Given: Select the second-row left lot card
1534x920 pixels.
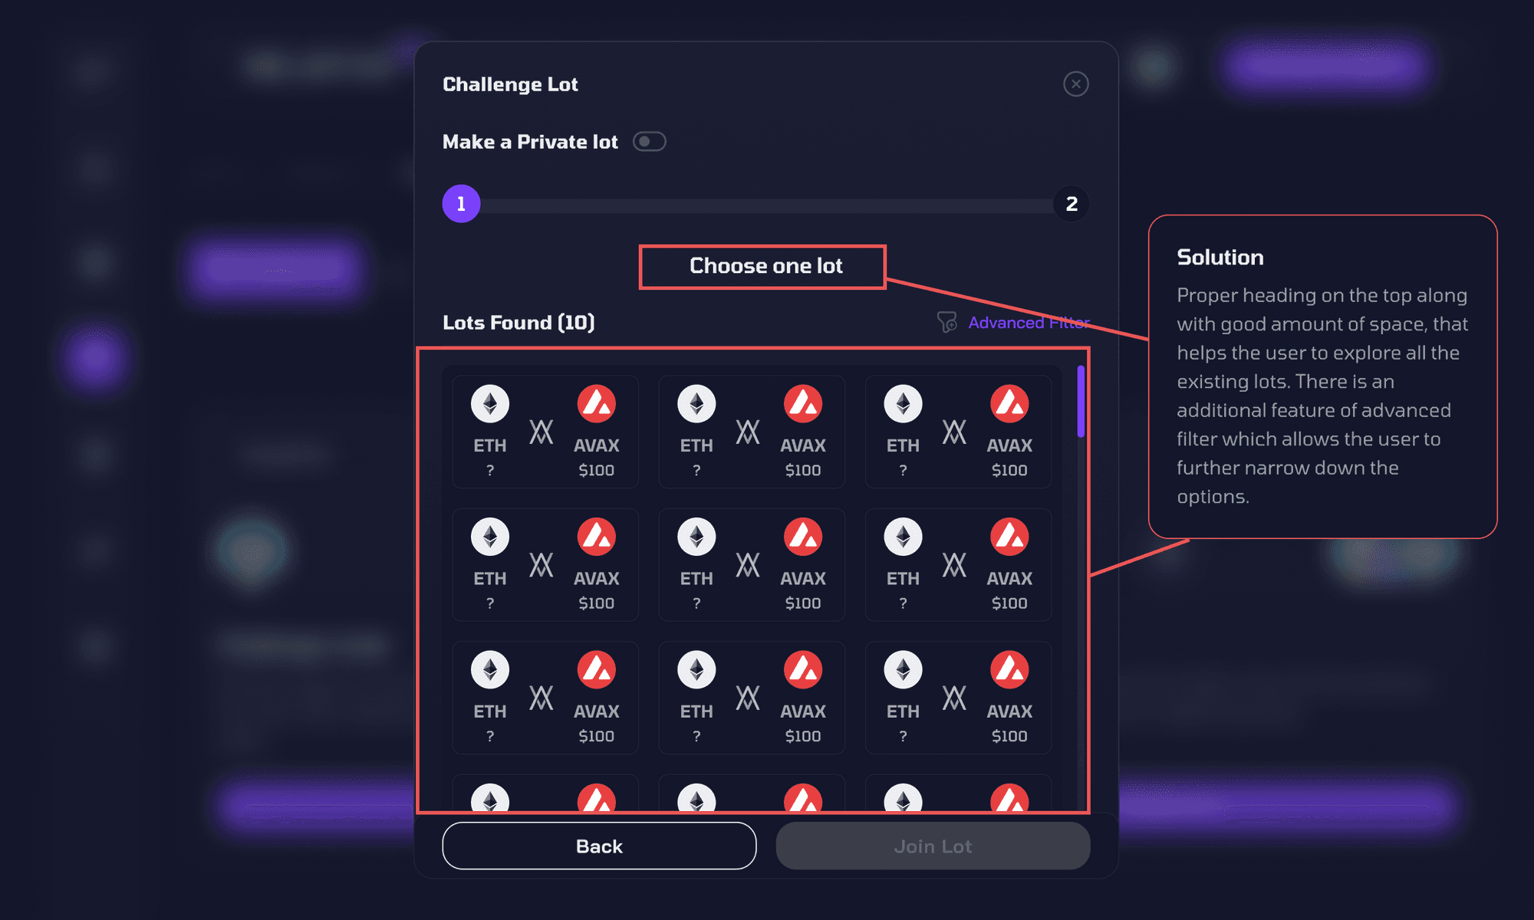Looking at the screenshot, I should [545, 565].
